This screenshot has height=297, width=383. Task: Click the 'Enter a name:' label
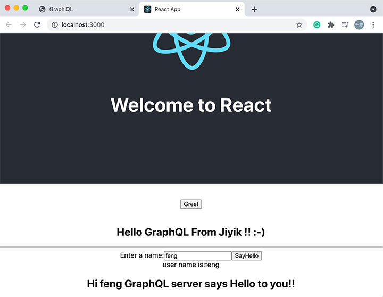pyautogui.click(x=141, y=255)
